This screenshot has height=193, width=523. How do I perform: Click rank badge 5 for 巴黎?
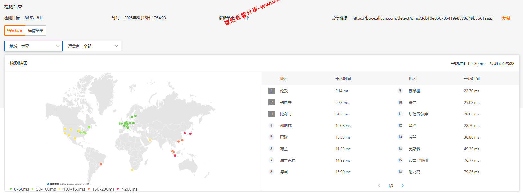click(x=271, y=137)
